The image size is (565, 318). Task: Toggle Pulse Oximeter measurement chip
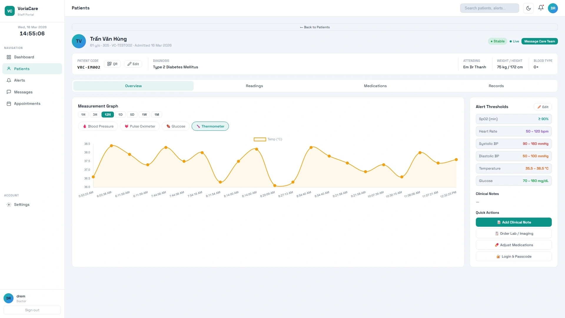(x=140, y=126)
